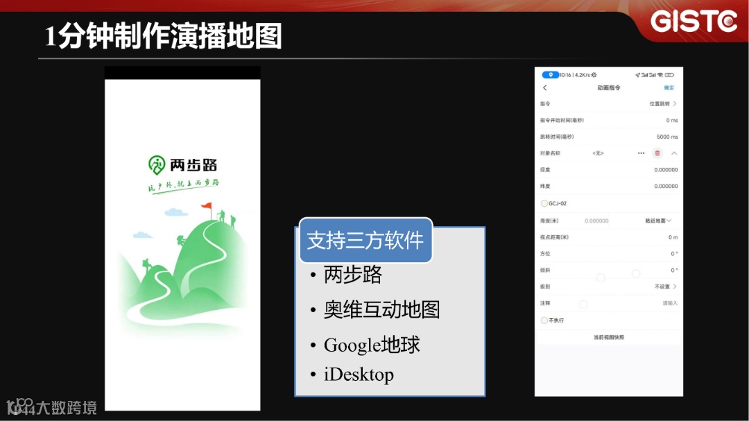Click the Google地球 bullet item
The image size is (749, 421).
pos(372,345)
